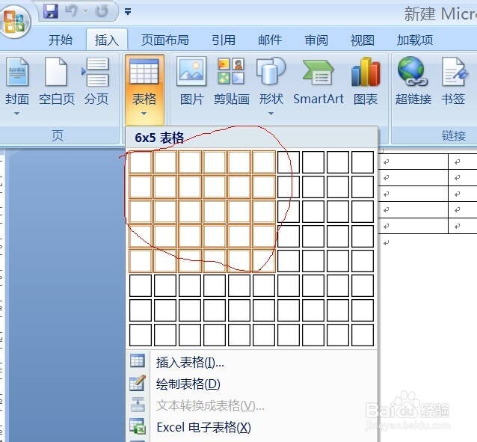The image size is (477, 442).
Task: Open the undo history dropdown arrow
Action: (x=85, y=12)
